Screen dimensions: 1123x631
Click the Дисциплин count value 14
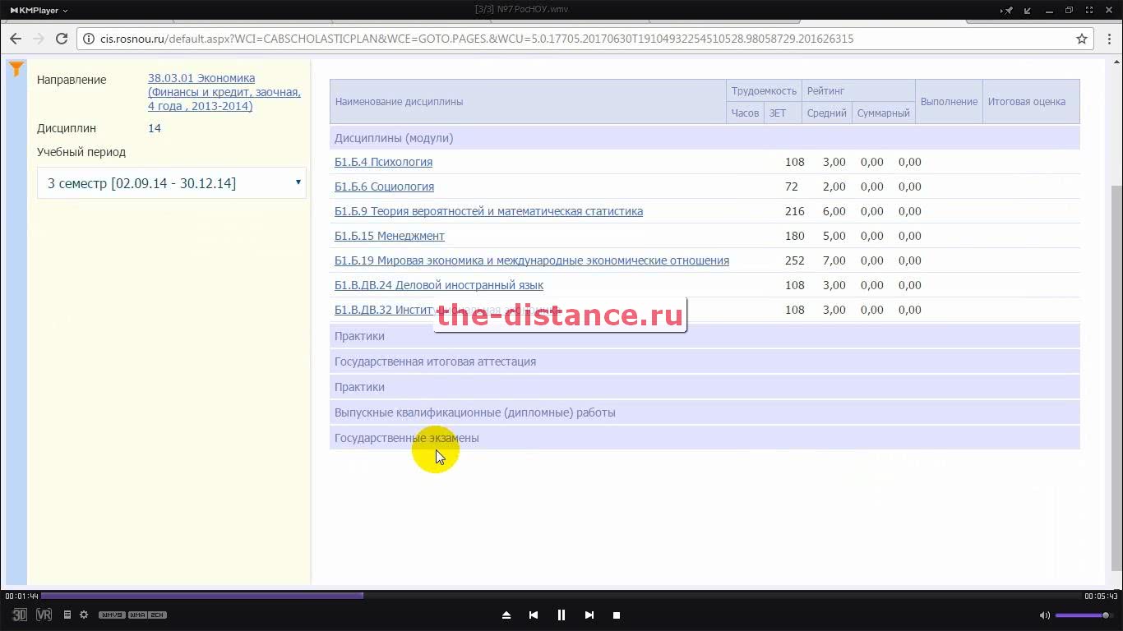pos(155,128)
